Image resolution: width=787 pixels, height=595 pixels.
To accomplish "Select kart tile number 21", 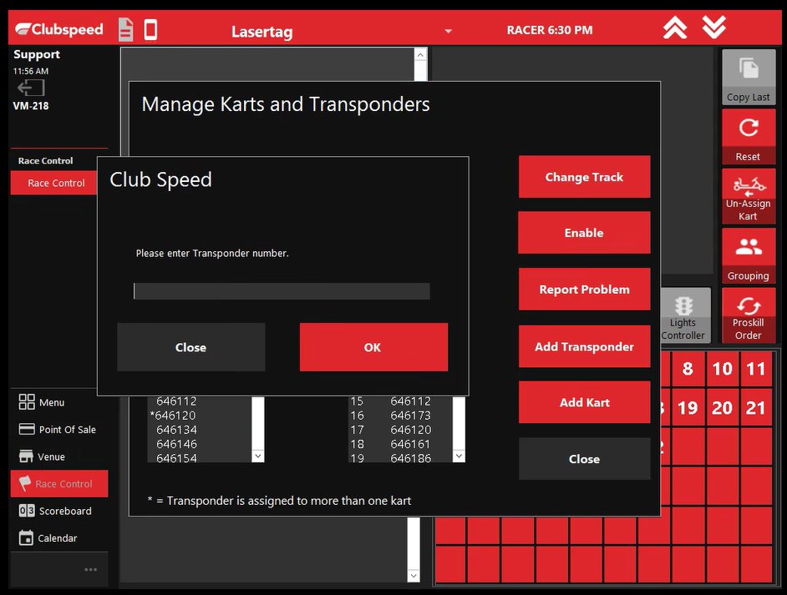I will [x=756, y=407].
